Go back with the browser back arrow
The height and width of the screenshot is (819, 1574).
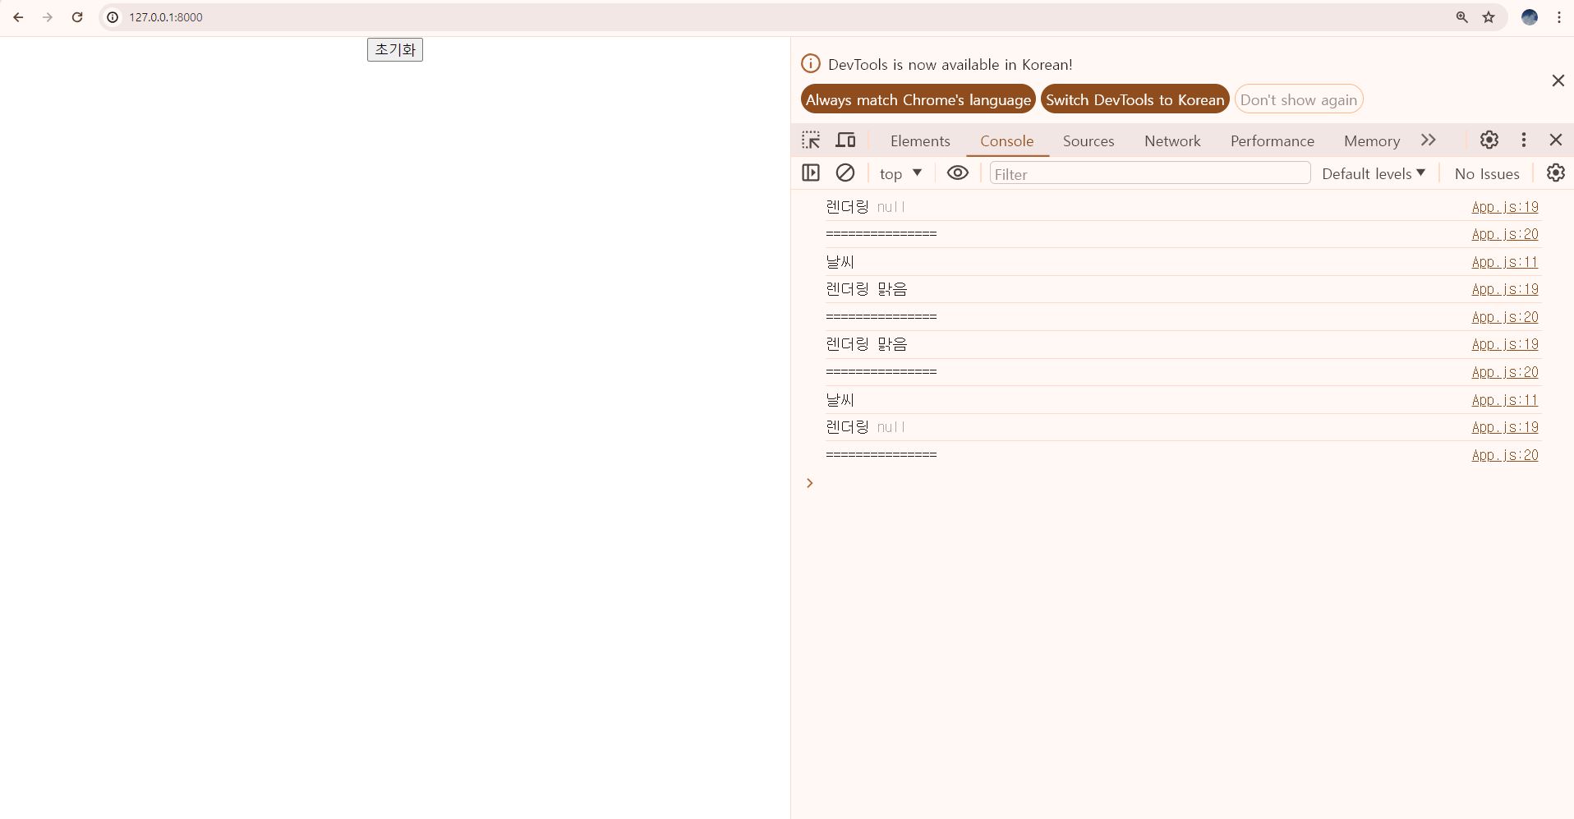(18, 17)
